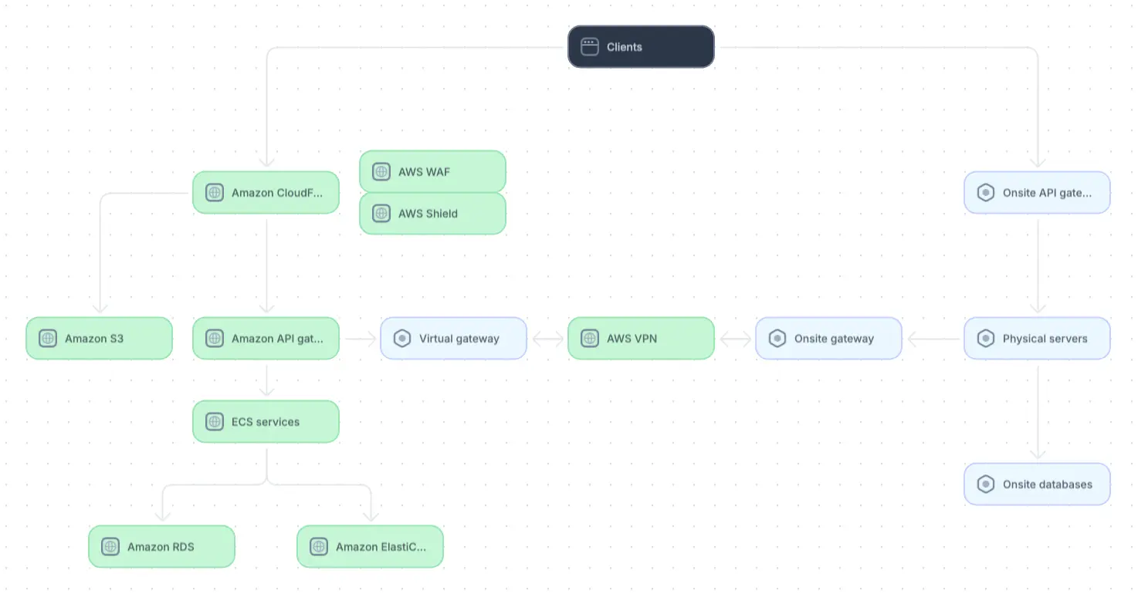Click the globe icon on AWS Shield

tap(381, 214)
